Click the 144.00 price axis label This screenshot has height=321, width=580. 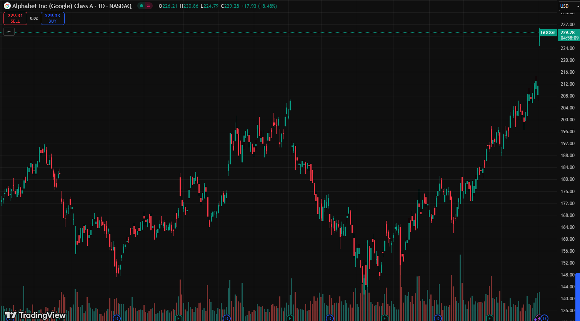coord(567,287)
